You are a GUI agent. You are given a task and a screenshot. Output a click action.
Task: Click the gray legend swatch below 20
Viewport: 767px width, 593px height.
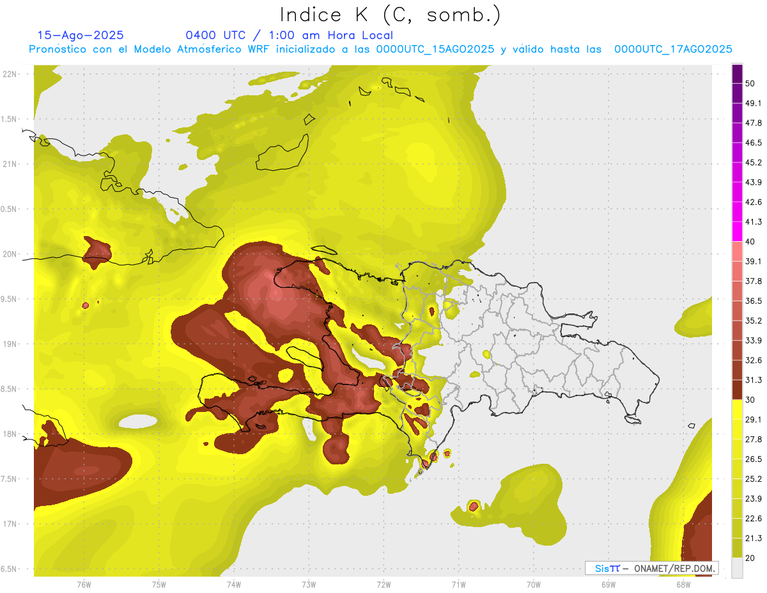737,567
